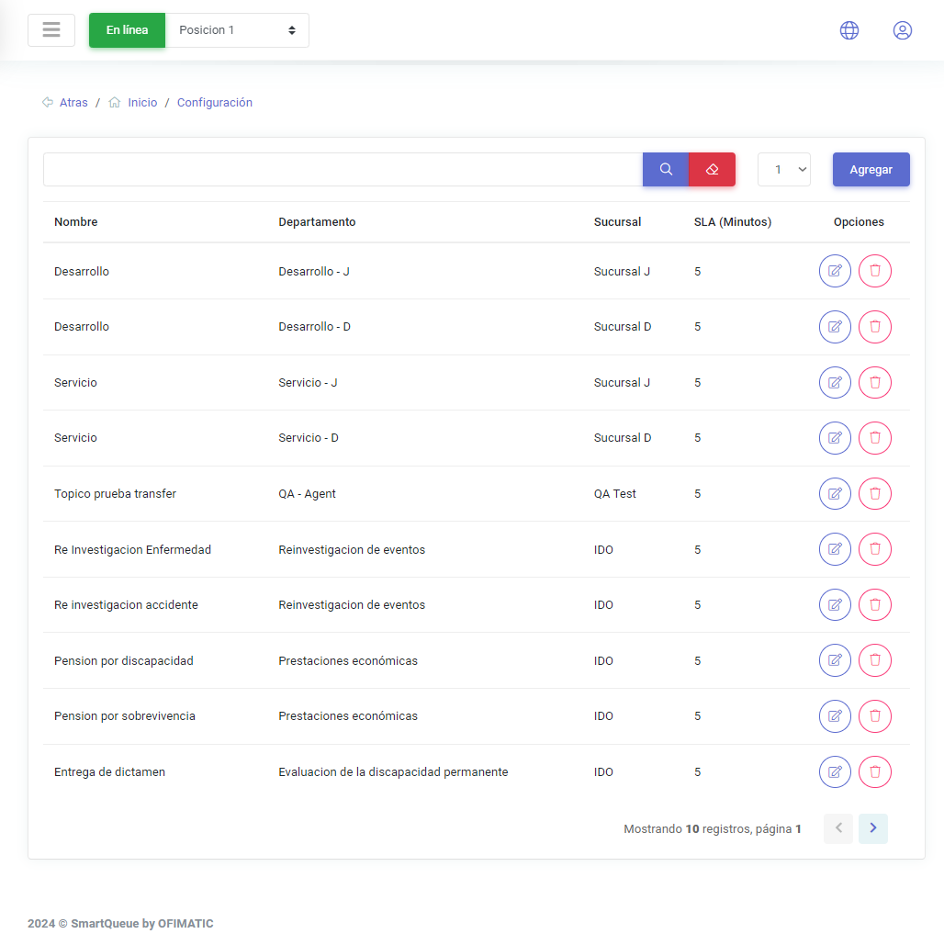944x945 pixels.
Task: Open the page number selector dropdown
Action: (x=784, y=170)
